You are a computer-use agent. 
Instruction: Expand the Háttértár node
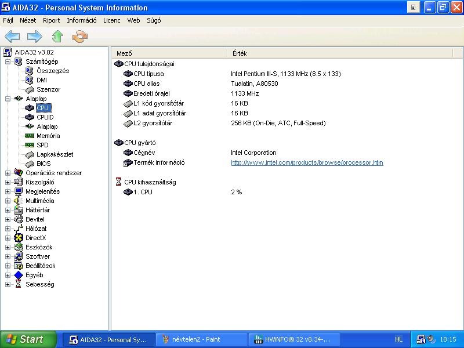(8, 210)
